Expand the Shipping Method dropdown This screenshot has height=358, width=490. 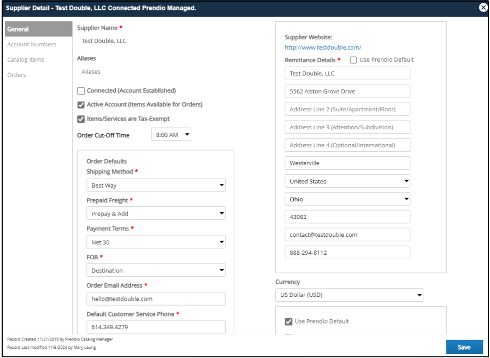pos(156,185)
